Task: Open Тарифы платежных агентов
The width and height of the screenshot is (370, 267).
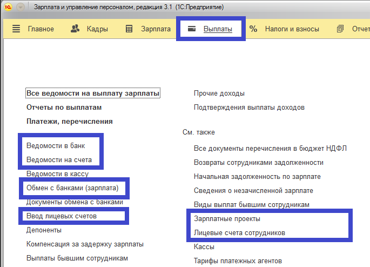Action: 238,261
